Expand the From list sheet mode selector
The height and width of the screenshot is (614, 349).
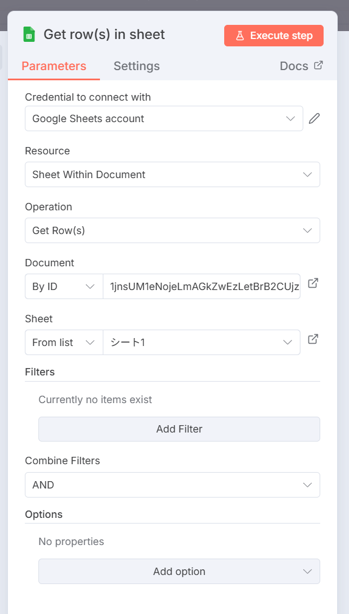(x=64, y=343)
